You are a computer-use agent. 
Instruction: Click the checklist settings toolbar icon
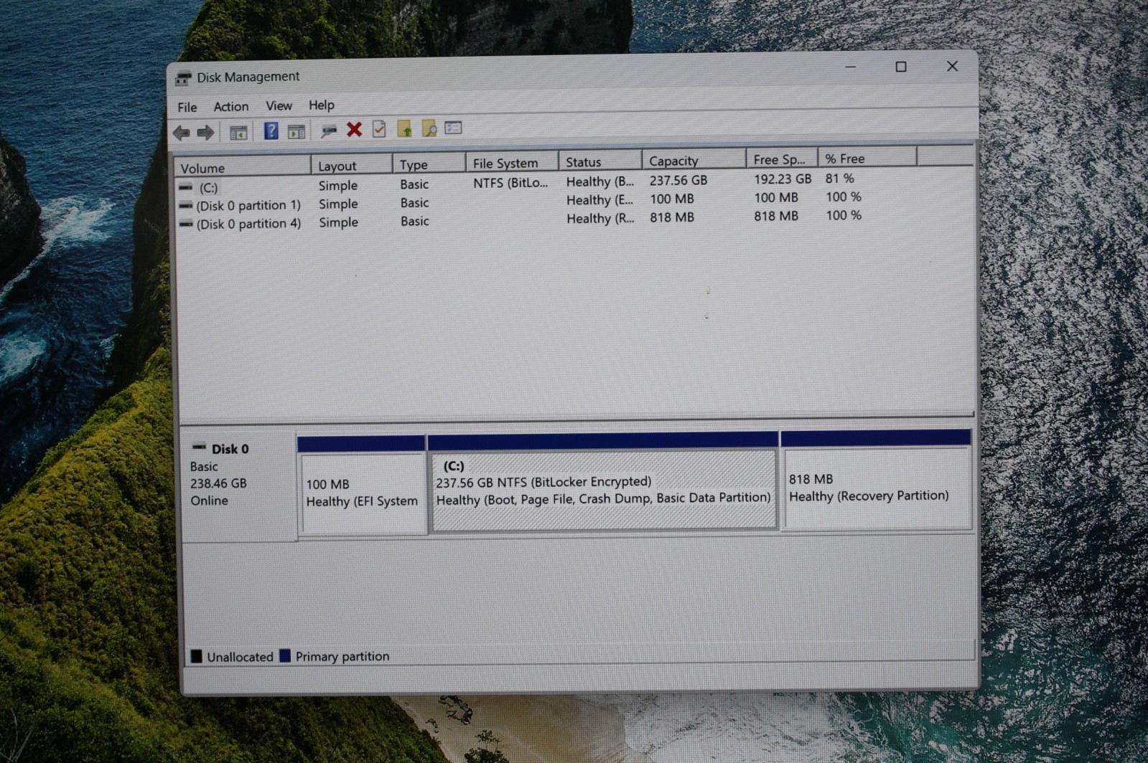coord(453,128)
